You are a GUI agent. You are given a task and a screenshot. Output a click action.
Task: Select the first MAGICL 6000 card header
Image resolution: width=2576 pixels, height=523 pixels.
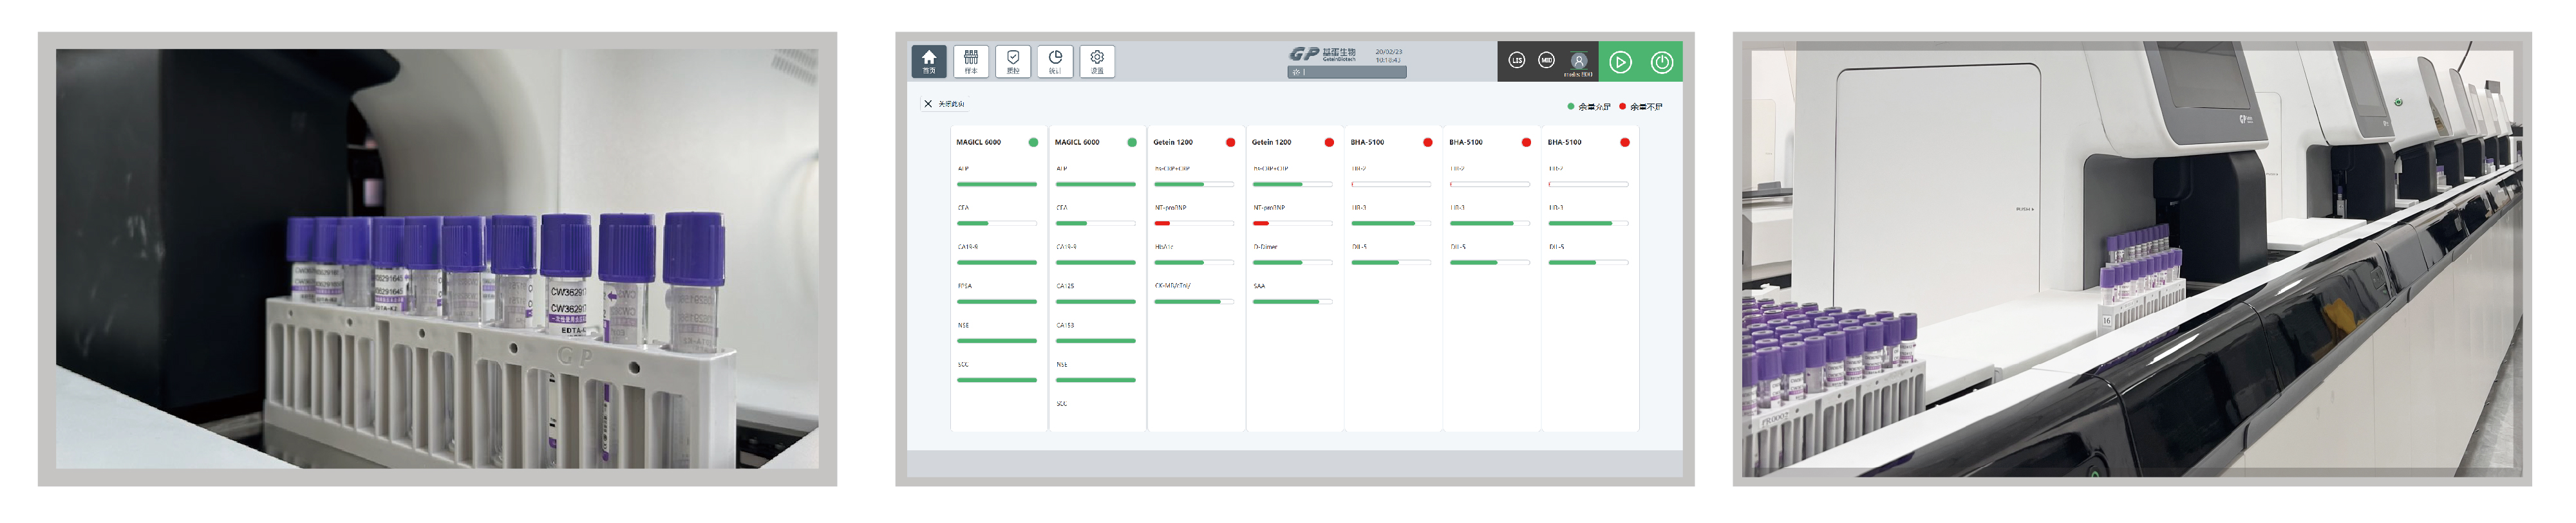click(x=979, y=142)
